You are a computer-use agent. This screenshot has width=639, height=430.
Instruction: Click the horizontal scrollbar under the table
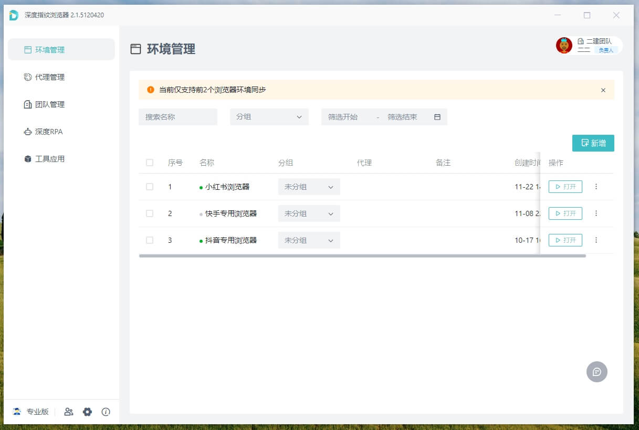point(362,256)
